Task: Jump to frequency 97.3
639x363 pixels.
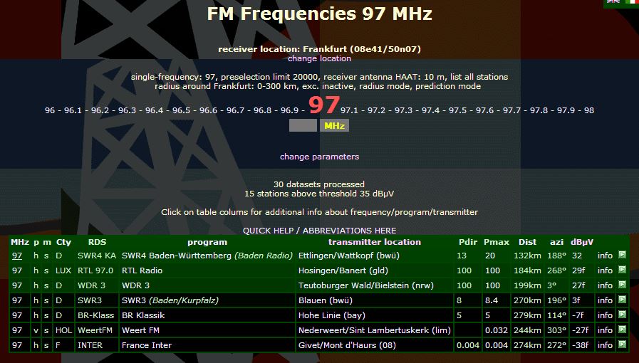Action: pyautogui.click(x=403, y=110)
